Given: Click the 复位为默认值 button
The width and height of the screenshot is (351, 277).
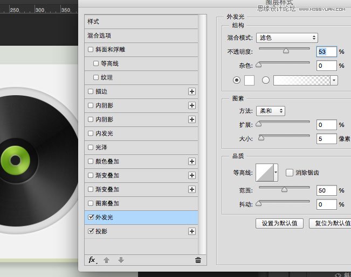Looking at the screenshot, I should click(x=331, y=223).
